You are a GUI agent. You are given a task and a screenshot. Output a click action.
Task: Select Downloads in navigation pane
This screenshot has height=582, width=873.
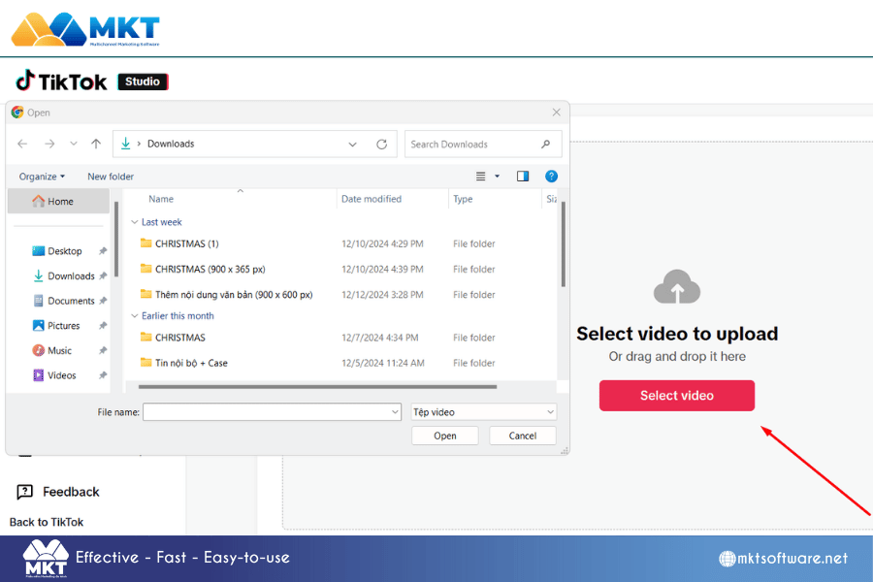click(x=71, y=276)
